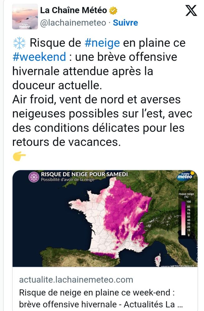Click subtitle "Possibilité d'avoir de la neige"

(68, 179)
